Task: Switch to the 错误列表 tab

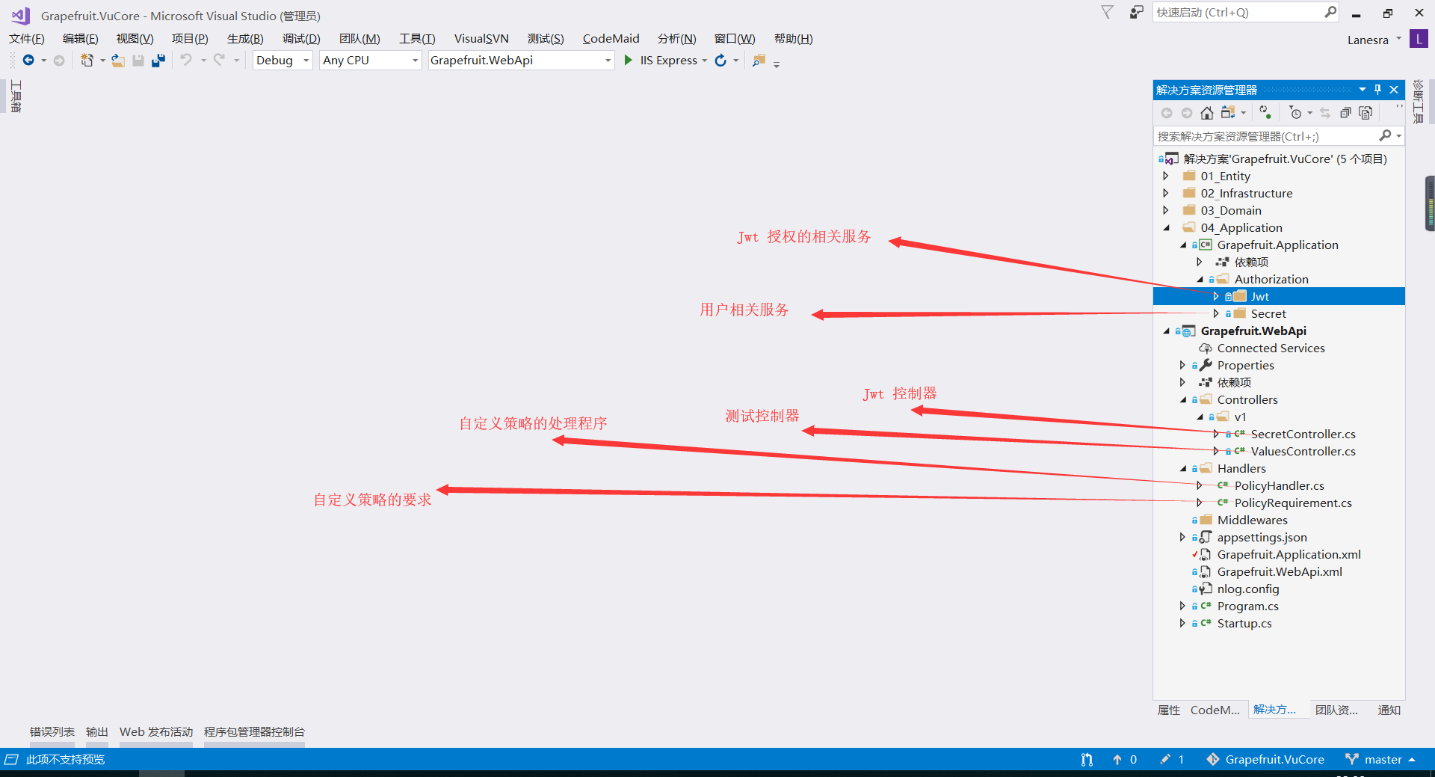Action: point(52,731)
